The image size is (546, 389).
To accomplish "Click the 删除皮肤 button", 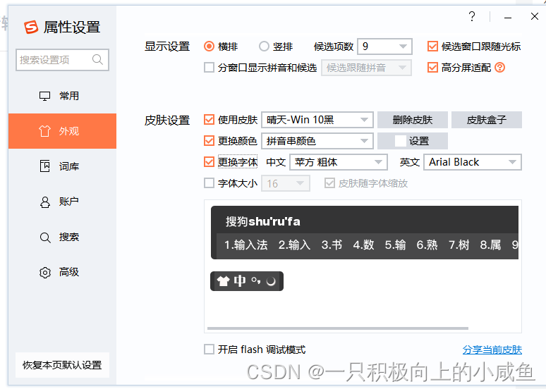I will 413,120.
